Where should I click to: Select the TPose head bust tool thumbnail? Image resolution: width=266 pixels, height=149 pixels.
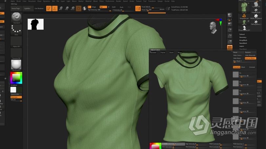click(244, 28)
